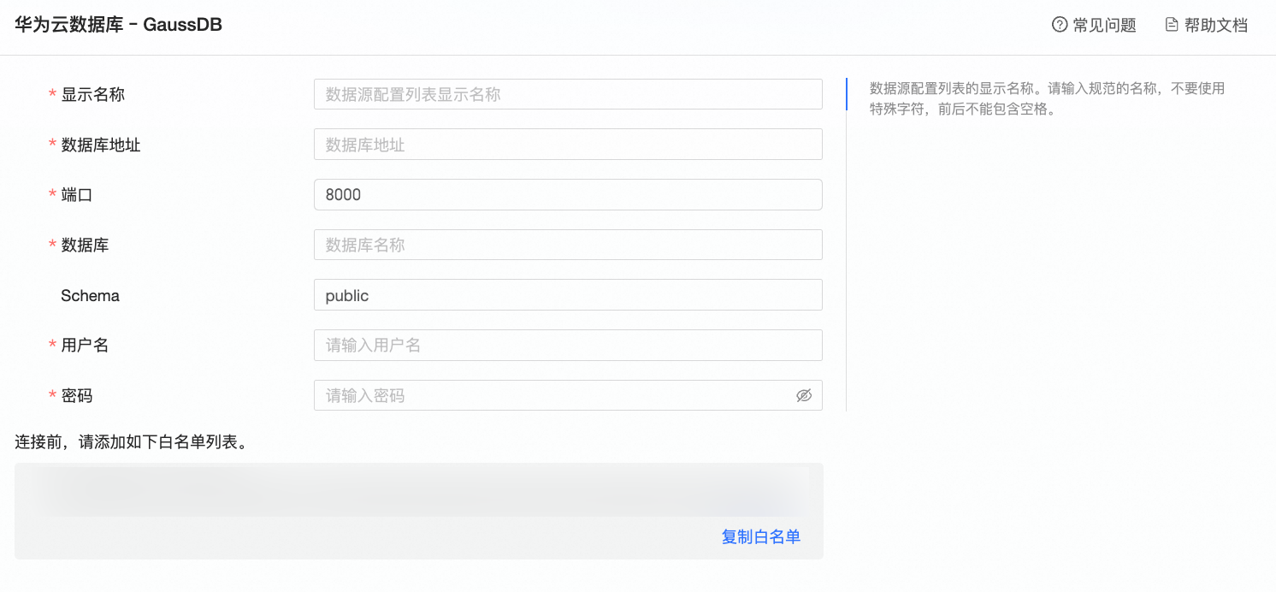Click the blurred whitelist IP text

pos(419,490)
